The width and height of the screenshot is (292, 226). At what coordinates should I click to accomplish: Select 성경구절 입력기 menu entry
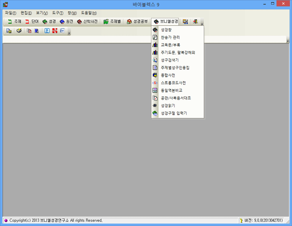pyautogui.click(x=177, y=113)
